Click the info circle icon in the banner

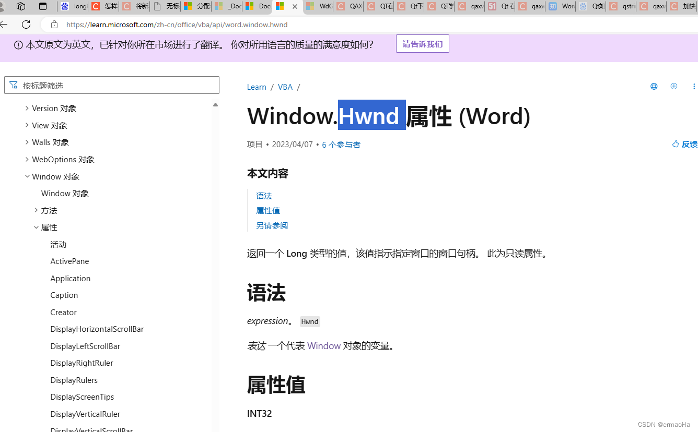18,45
